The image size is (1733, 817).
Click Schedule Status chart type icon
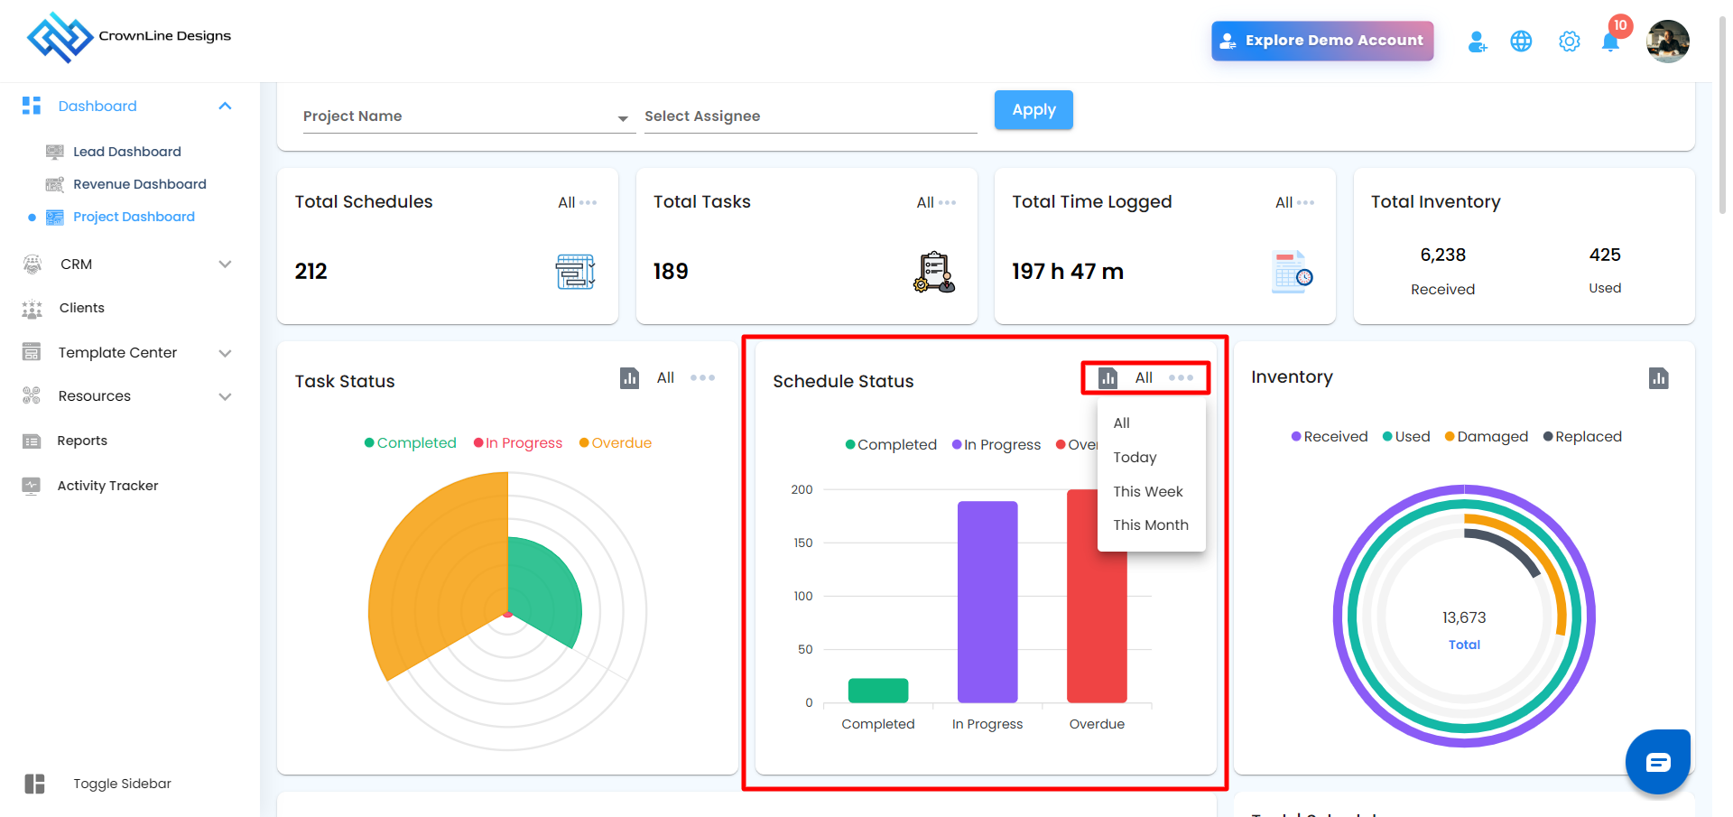[1107, 378]
